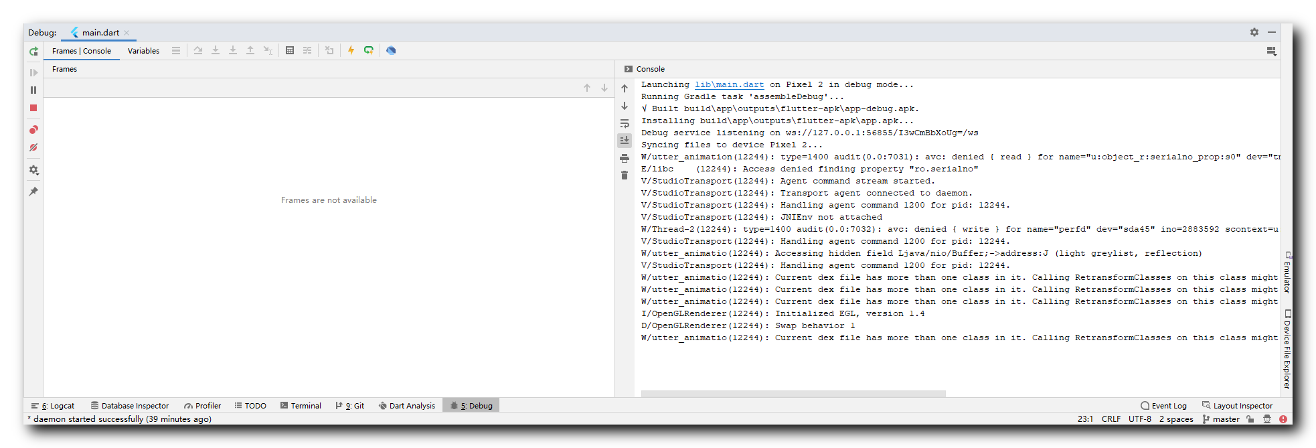Click the inspections profile hat-man icon

pyautogui.click(x=1266, y=419)
